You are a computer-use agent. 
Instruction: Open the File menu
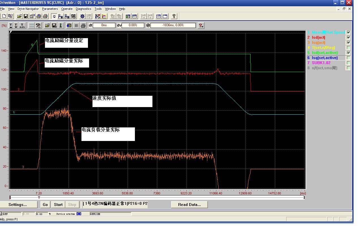pyautogui.click(x=2, y=9)
